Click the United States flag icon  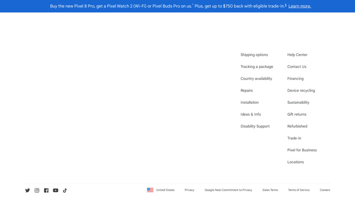coord(150,190)
